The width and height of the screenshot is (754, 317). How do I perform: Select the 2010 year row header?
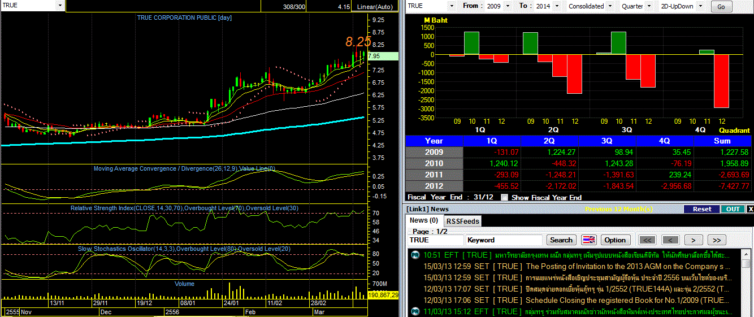coord(434,164)
